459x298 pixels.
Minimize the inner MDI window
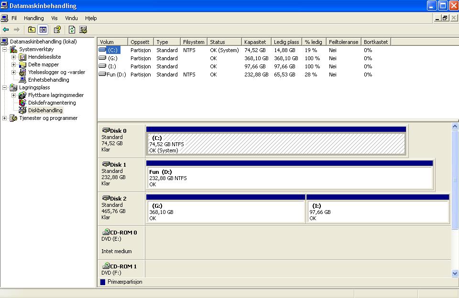(437, 18)
